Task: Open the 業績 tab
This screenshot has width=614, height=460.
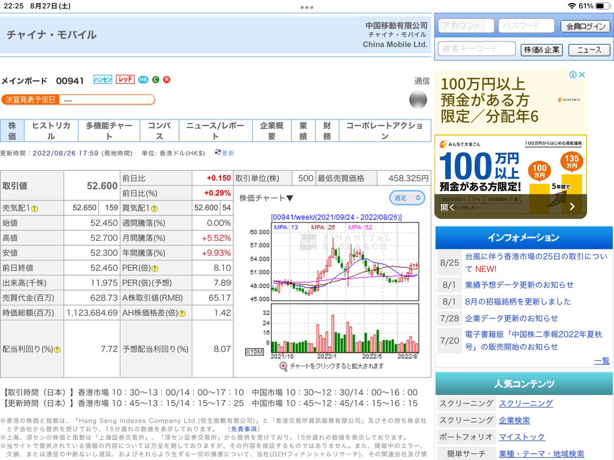Action: click(303, 131)
